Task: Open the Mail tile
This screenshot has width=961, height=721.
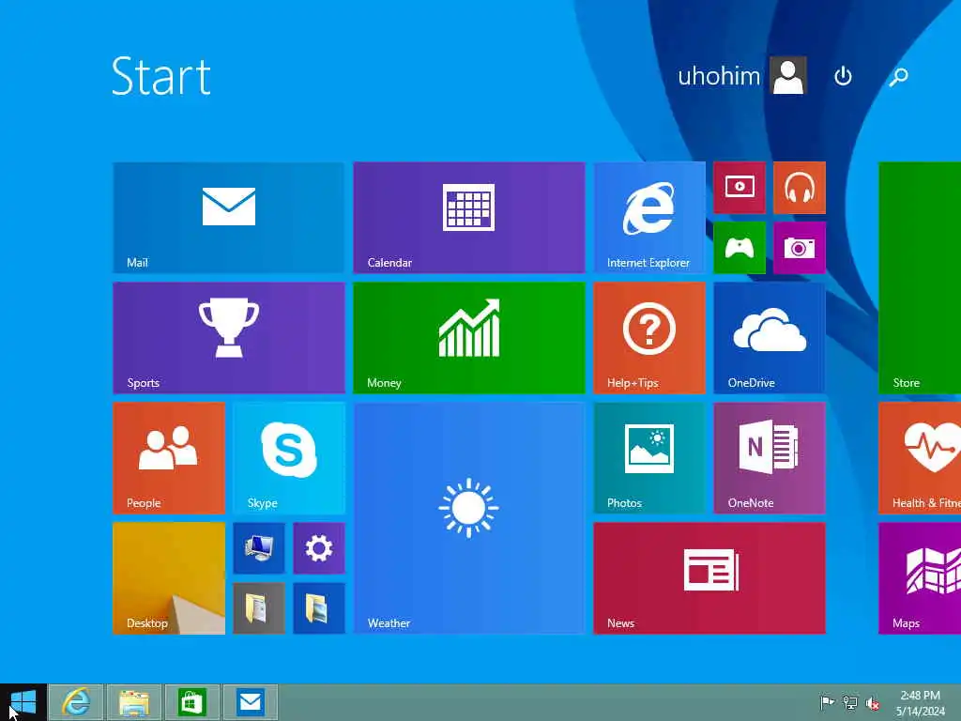Action: (x=229, y=217)
